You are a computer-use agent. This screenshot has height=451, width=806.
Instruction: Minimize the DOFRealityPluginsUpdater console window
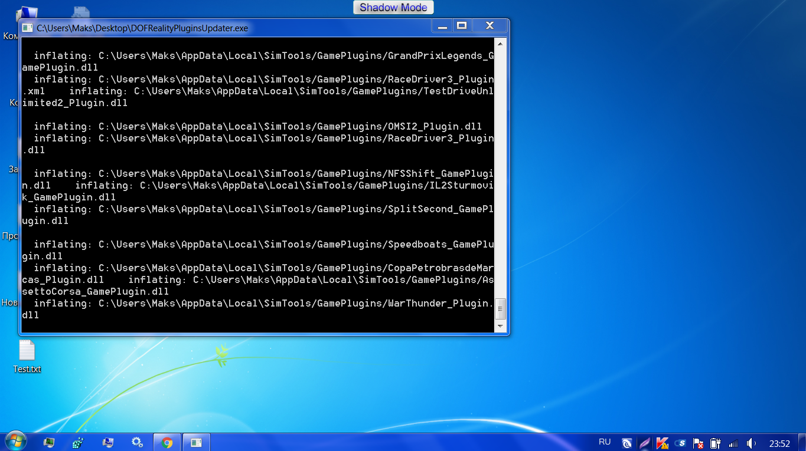point(442,26)
